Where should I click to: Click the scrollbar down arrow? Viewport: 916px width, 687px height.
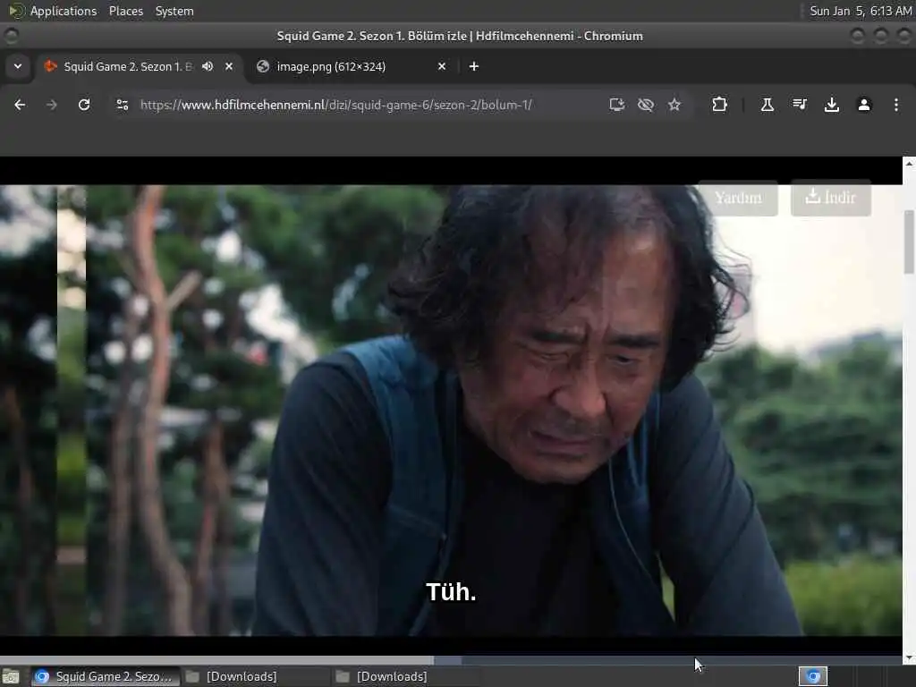[909, 658]
